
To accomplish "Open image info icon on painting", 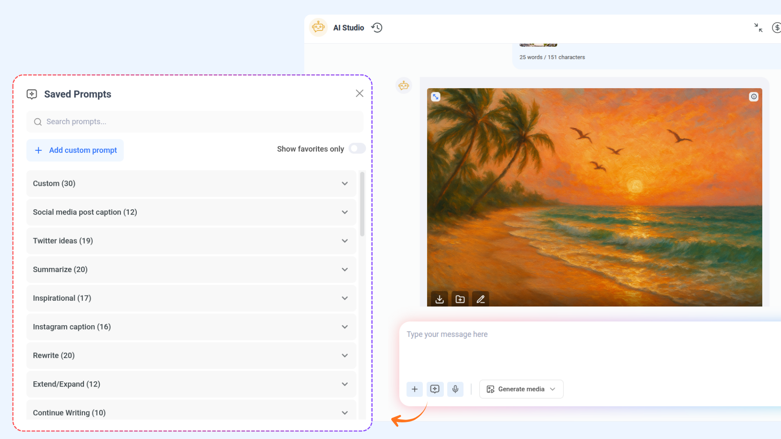I will [754, 97].
